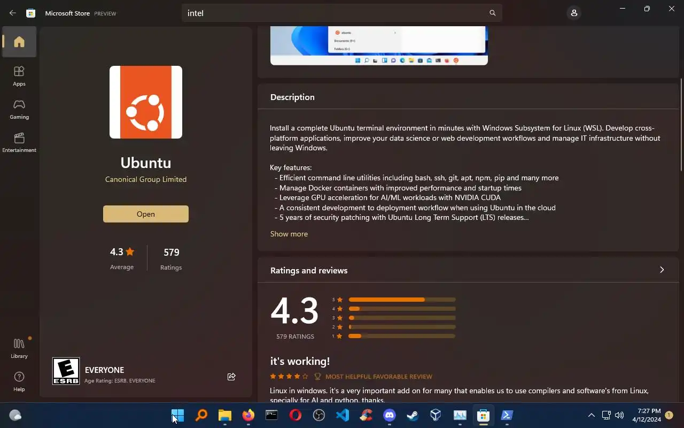Open File Explorer from the taskbar
Viewport: 684px width, 428px height.
coord(224,415)
